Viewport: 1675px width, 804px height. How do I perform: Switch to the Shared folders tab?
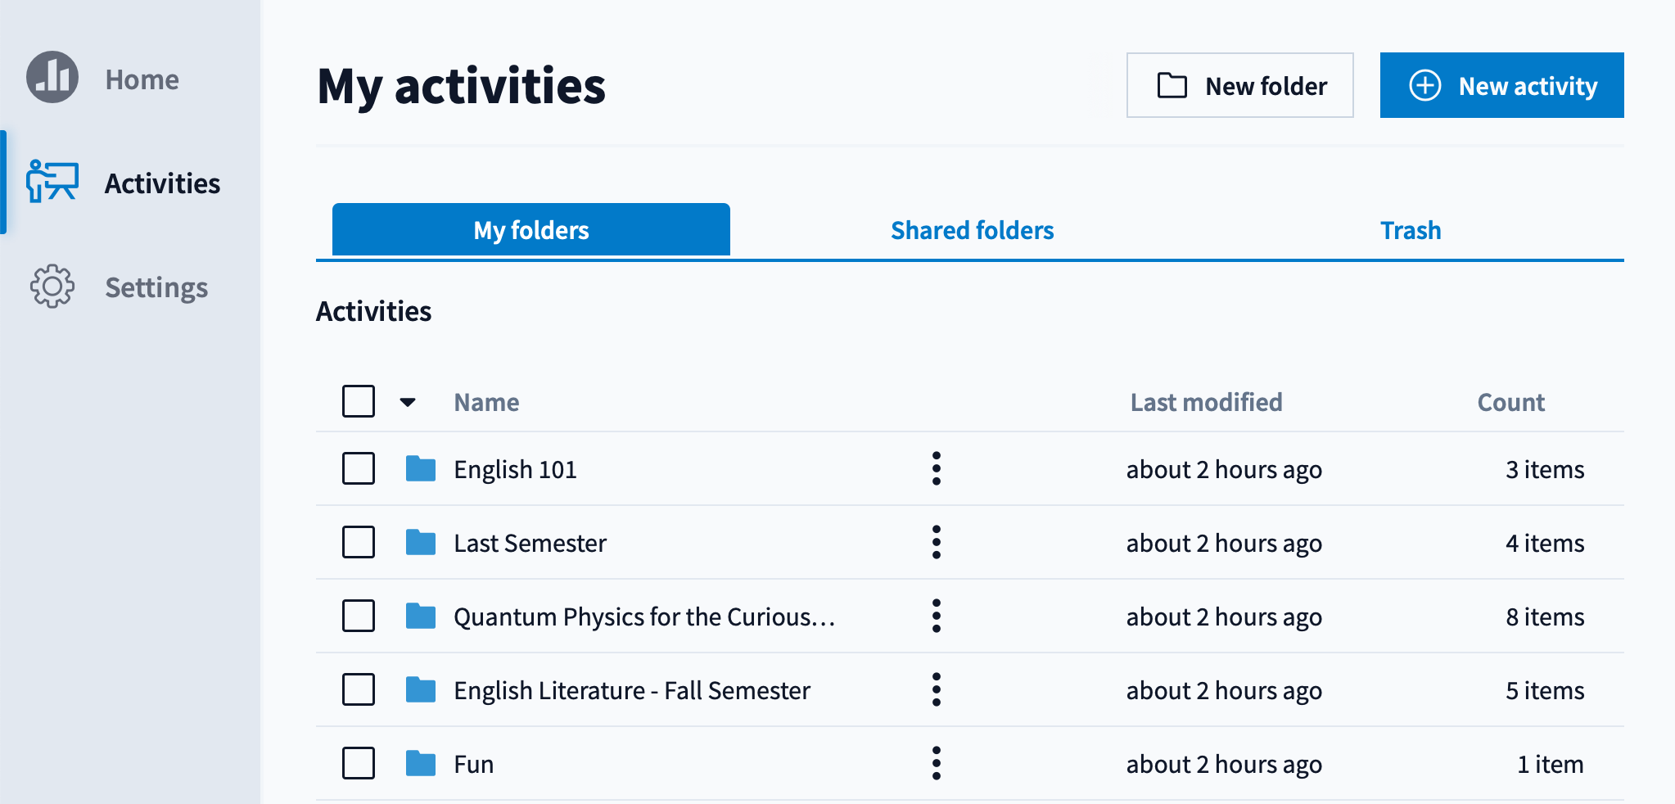click(x=972, y=230)
